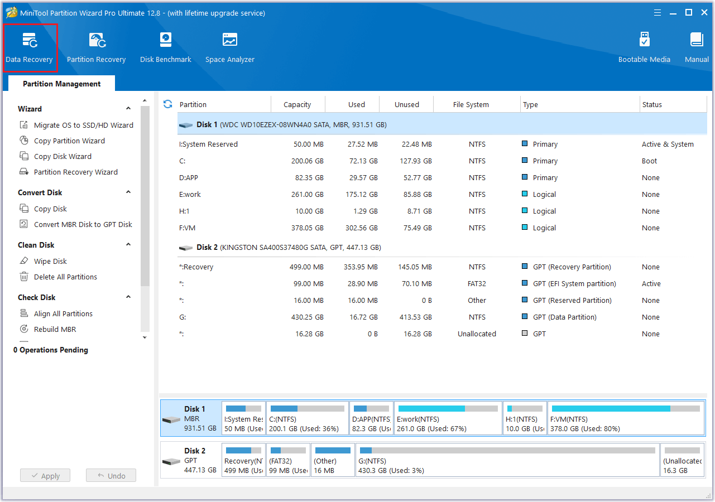Sort by the Capacity column header

[297, 104]
